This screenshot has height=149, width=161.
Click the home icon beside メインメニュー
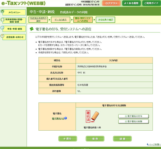(2, 12)
